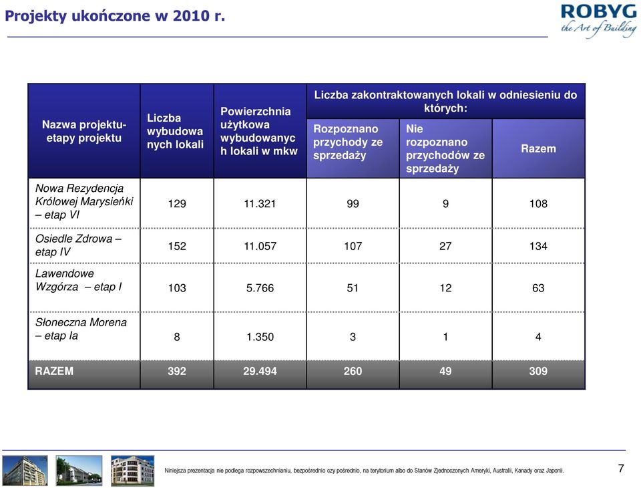Click the value 4 in Słoneczna Morena row

pyautogui.click(x=538, y=336)
